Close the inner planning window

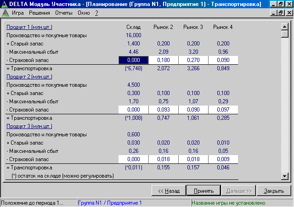(x=289, y=13)
